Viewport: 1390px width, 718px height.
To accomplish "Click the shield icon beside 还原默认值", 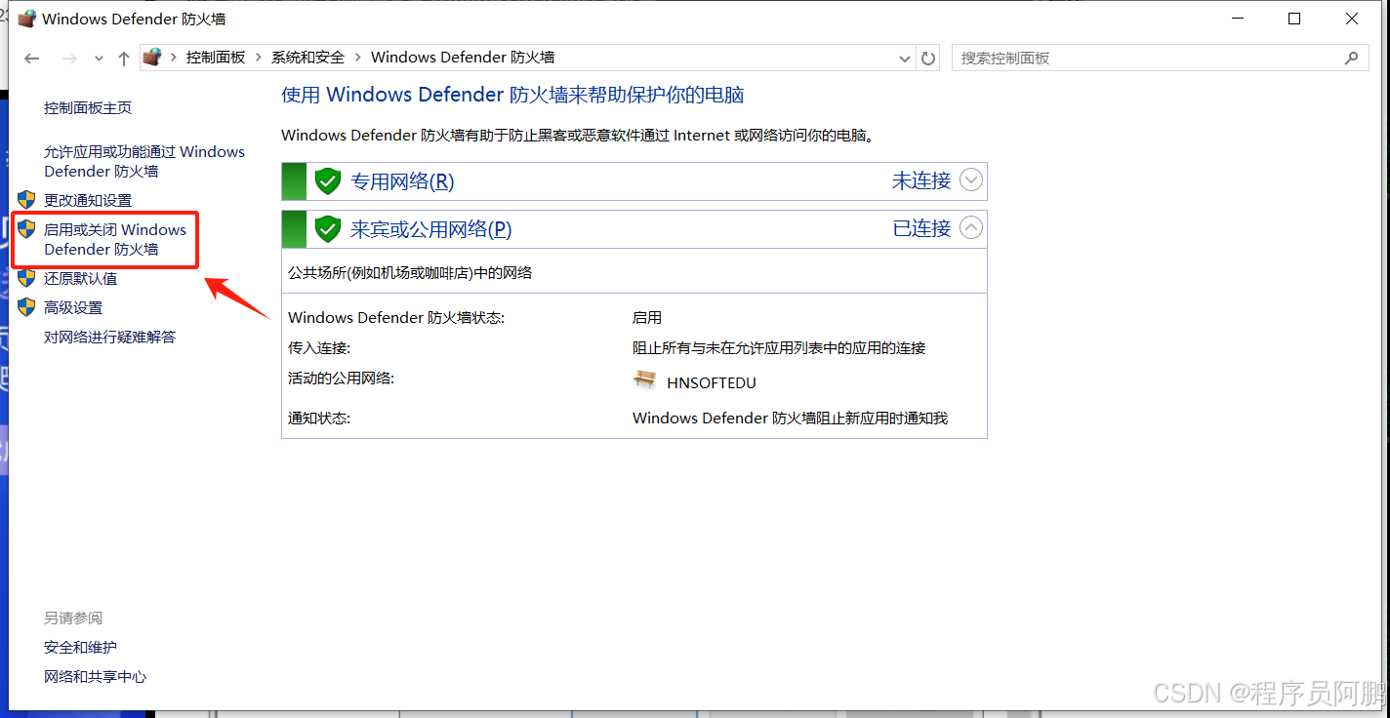I will (x=26, y=278).
